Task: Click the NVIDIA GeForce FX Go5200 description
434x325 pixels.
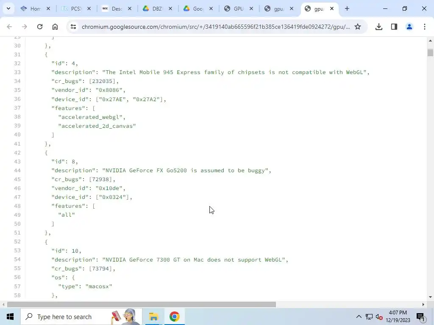Action: pyautogui.click(x=185, y=171)
